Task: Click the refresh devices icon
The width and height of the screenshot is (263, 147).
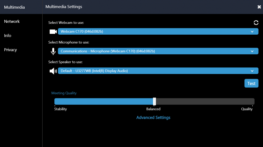Action: pyautogui.click(x=256, y=23)
